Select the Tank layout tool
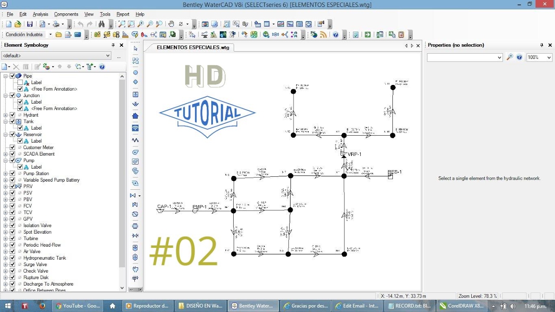 coord(135,94)
